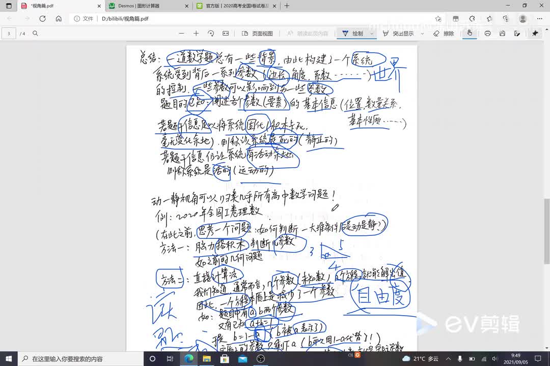
Task: Open the microphone tray icon
Action: 460,359
